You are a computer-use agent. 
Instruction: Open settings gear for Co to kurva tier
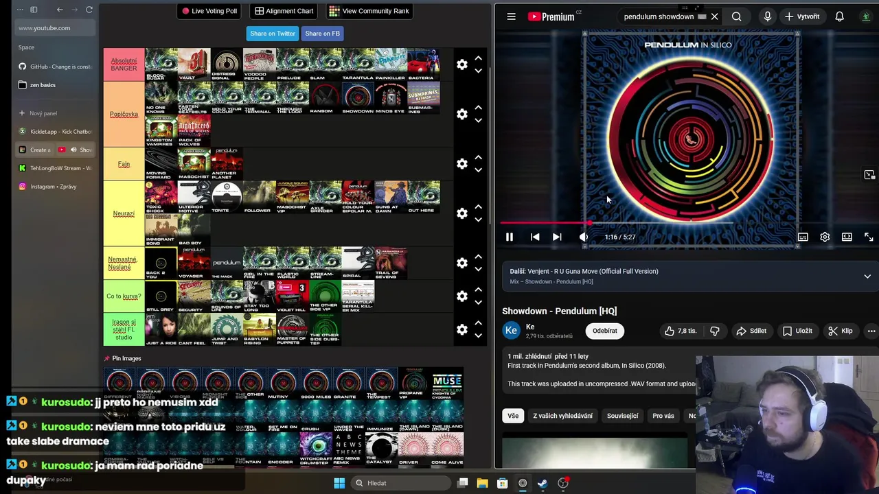point(462,296)
